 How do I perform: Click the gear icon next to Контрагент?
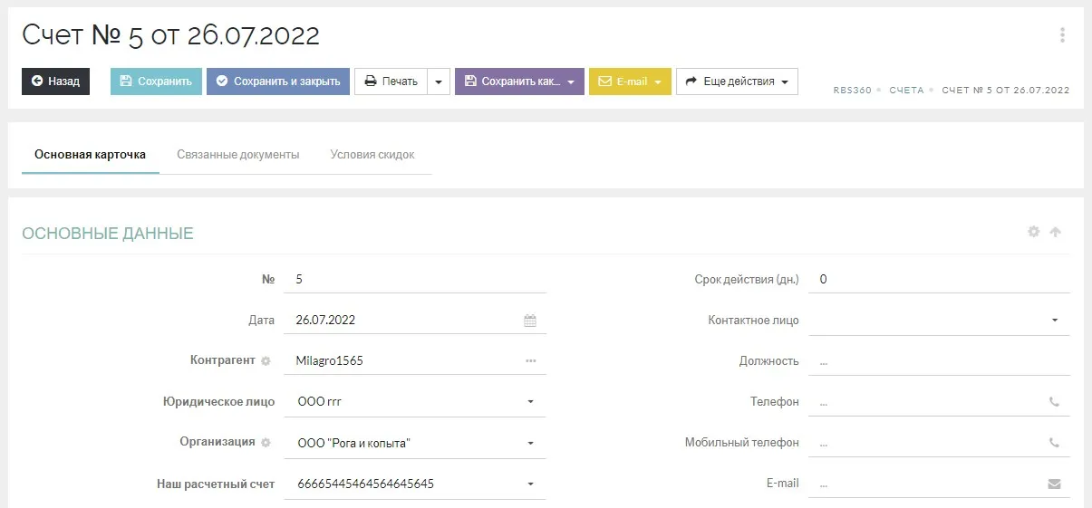(x=266, y=360)
